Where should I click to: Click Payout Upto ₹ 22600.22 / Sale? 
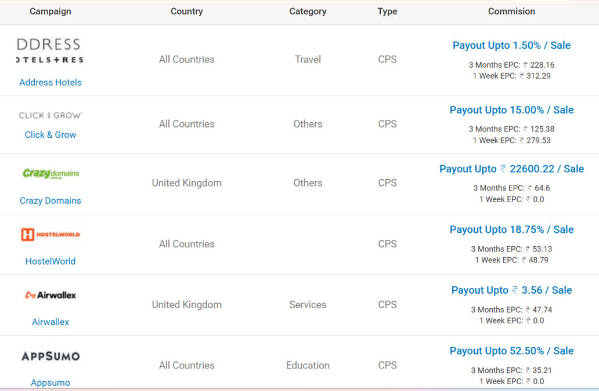click(511, 169)
